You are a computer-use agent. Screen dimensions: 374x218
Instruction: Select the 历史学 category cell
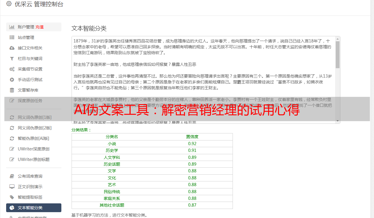pyautogui.click(x=112, y=150)
